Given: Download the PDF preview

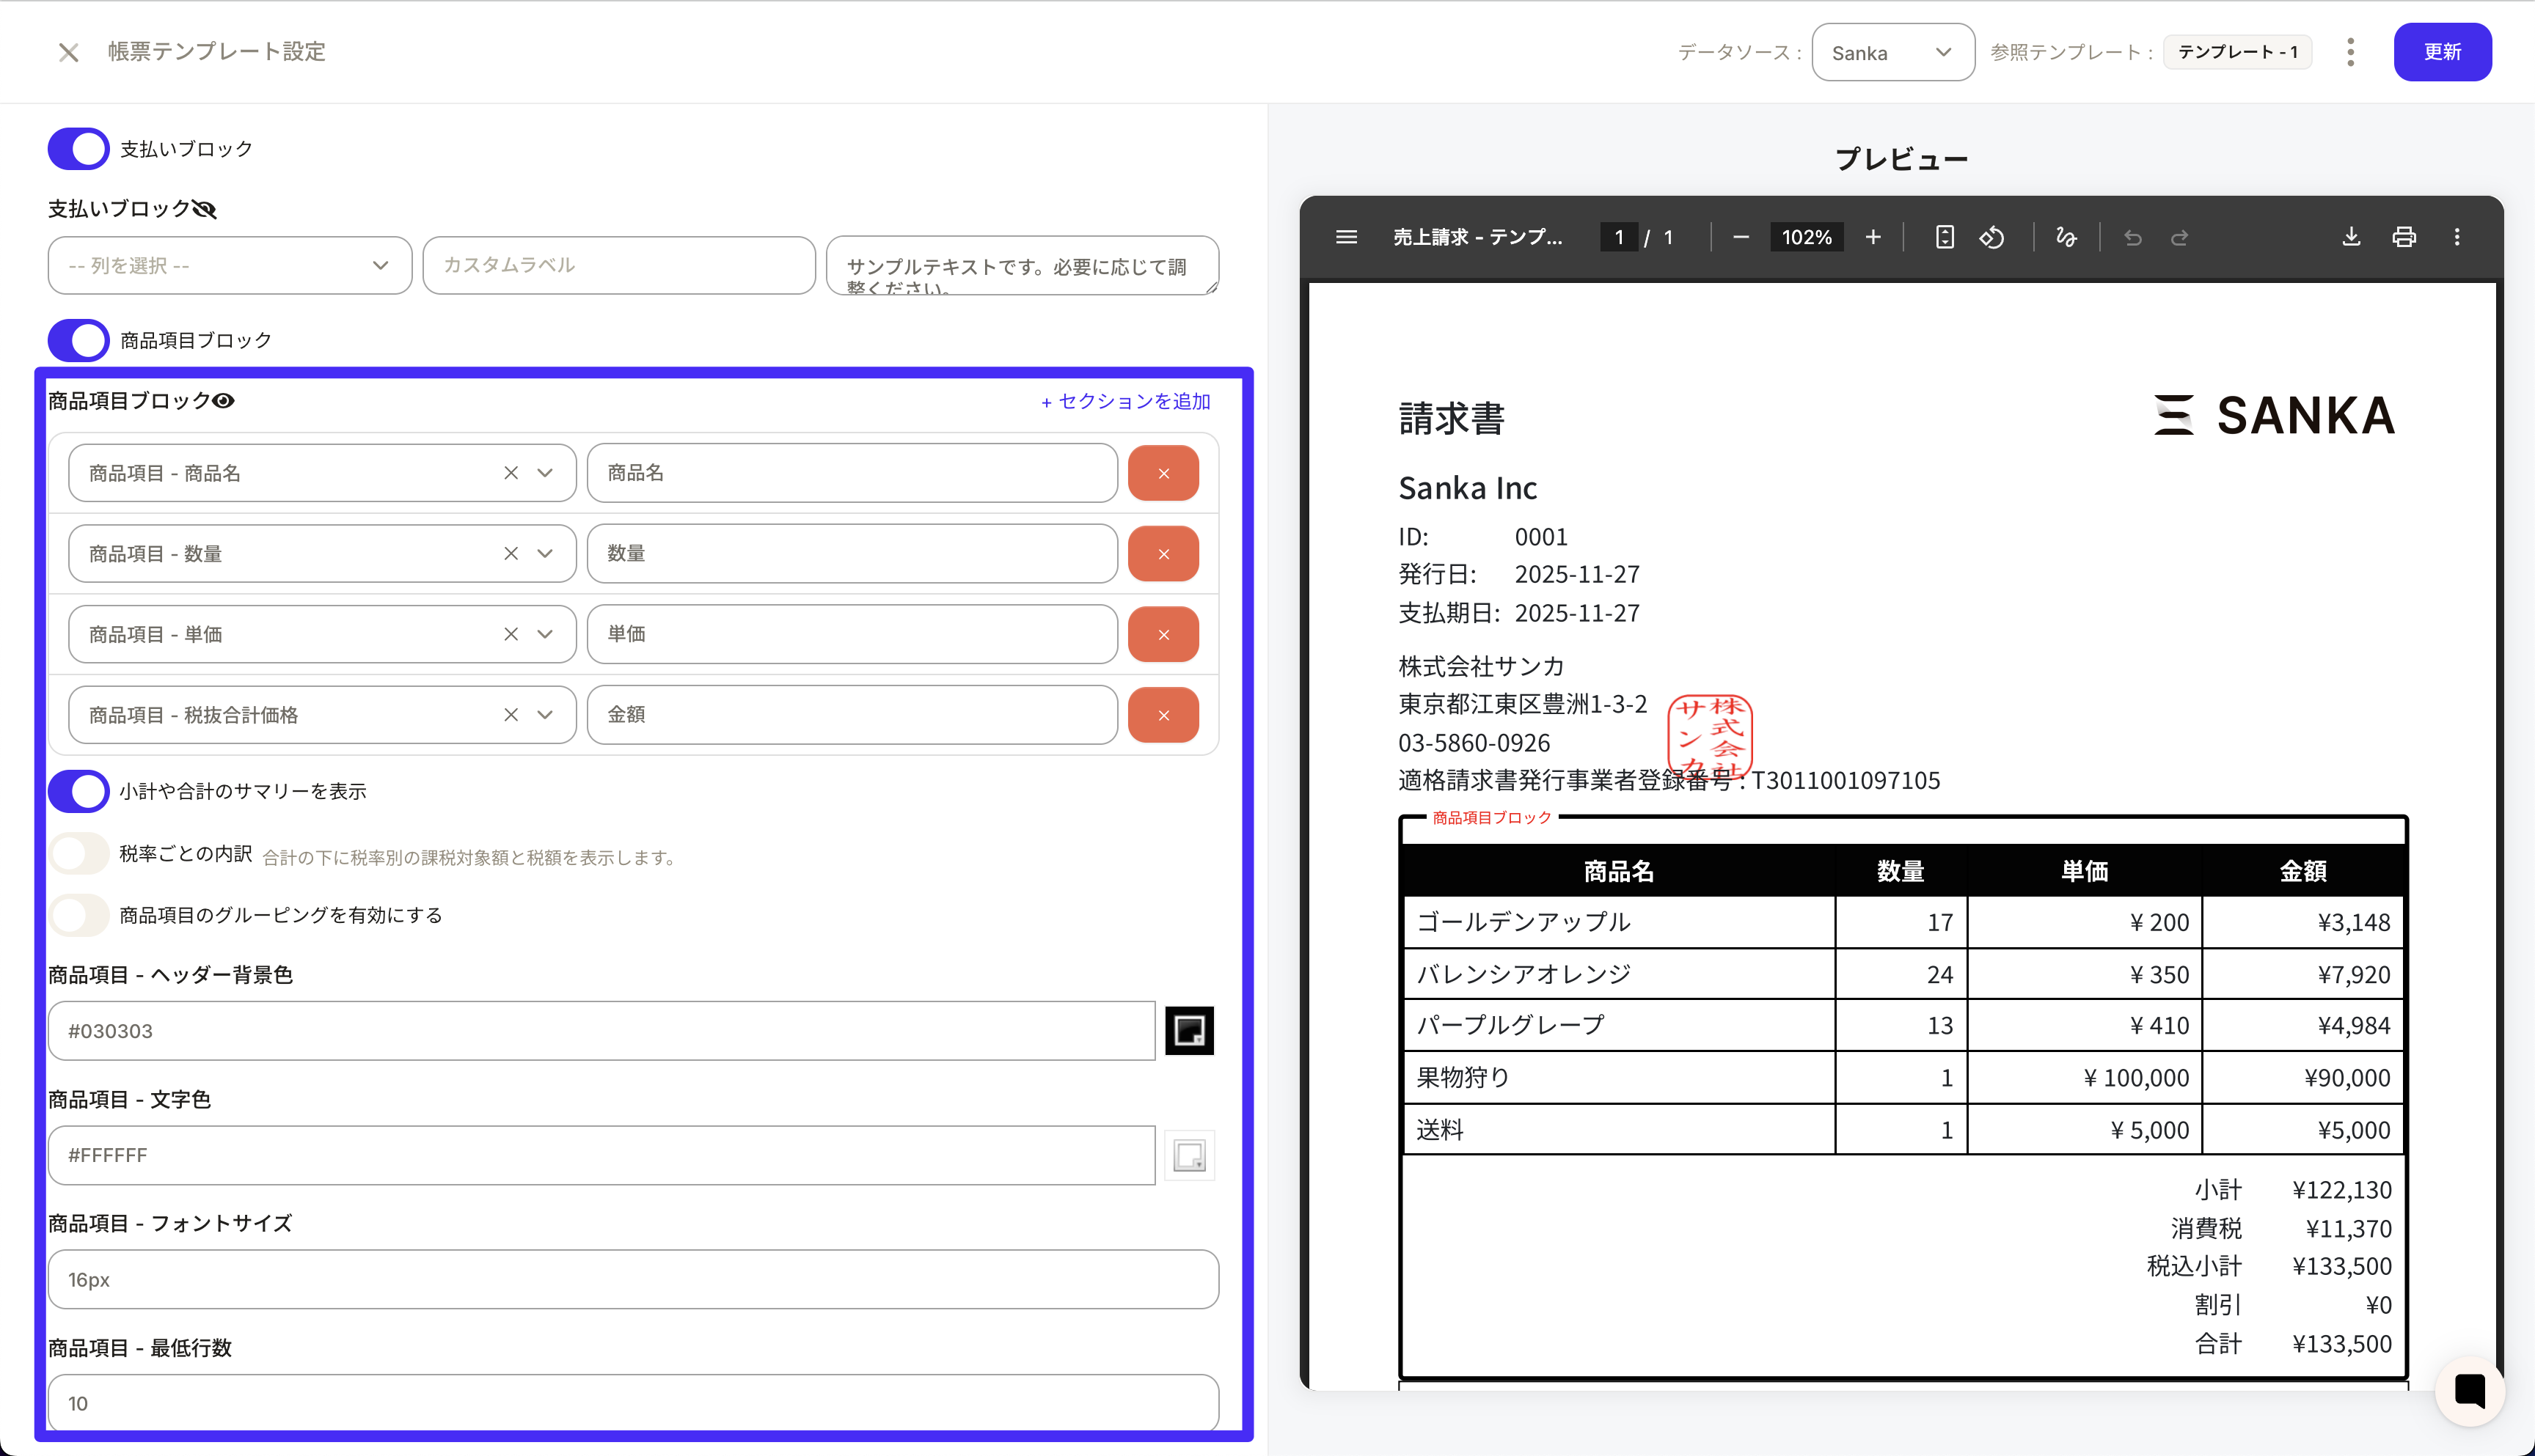Looking at the screenshot, I should [2351, 237].
